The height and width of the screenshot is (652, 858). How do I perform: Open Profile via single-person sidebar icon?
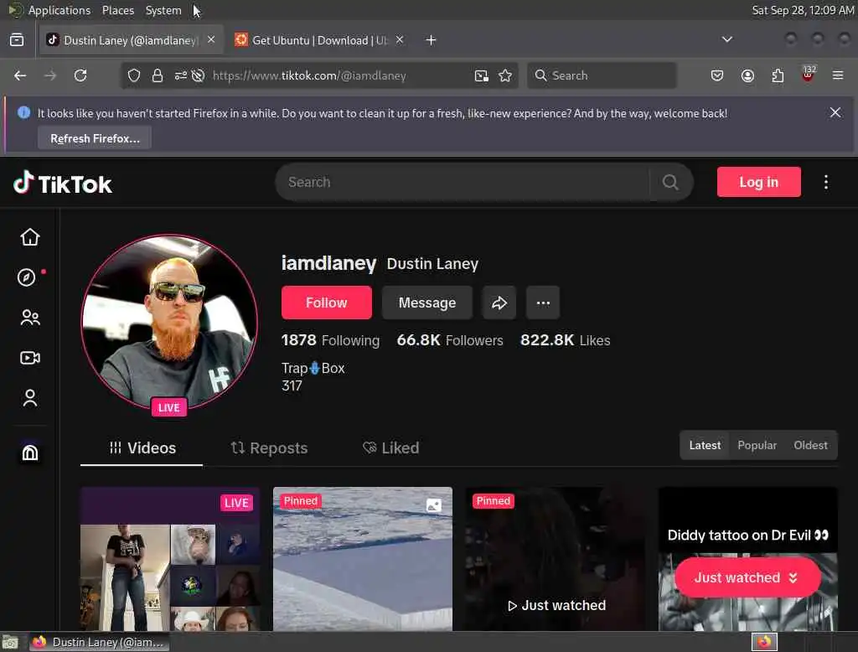(29, 398)
